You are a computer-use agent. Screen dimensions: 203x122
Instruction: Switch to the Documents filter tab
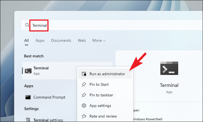click(61, 40)
